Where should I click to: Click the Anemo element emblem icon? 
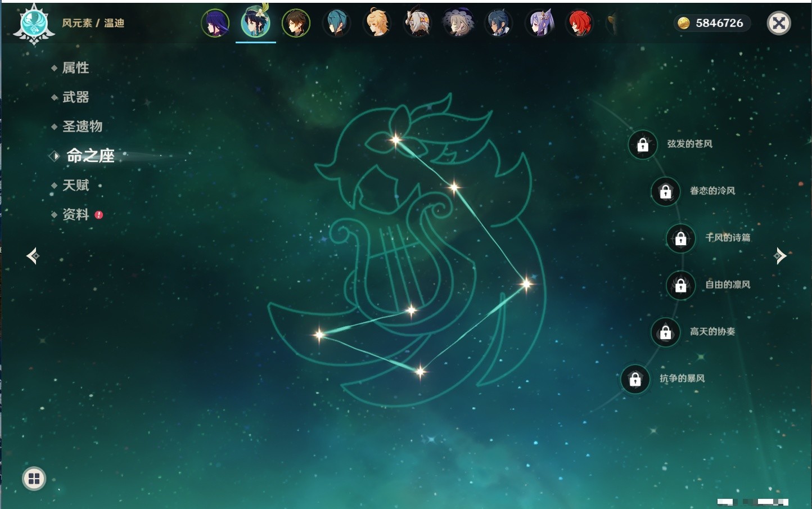(x=34, y=24)
